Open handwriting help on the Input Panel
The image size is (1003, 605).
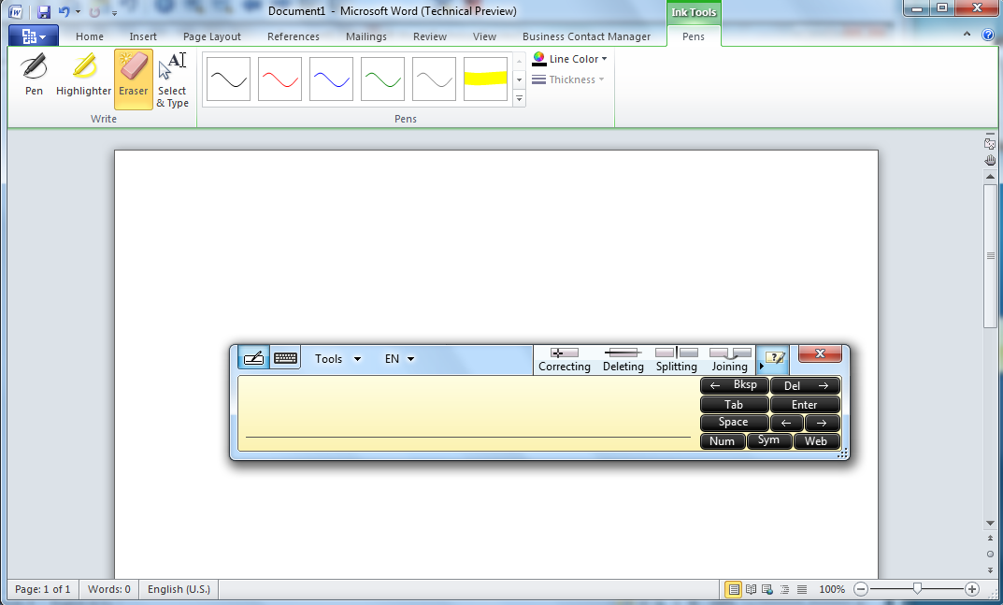(773, 358)
